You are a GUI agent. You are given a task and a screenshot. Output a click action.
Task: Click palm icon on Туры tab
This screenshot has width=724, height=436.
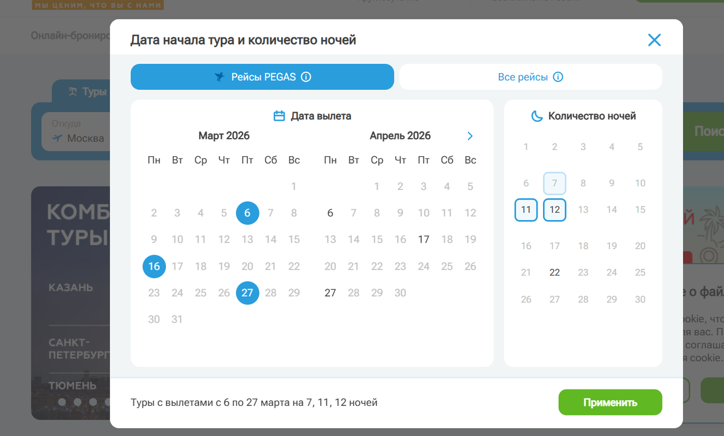[x=72, y=92]
